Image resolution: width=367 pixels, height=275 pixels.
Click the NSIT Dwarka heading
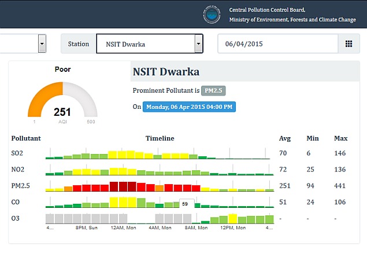[166, 72]
